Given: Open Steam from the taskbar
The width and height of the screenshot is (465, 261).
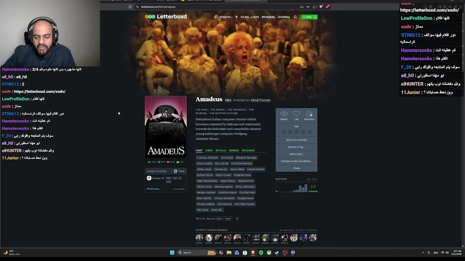Looking at the screenshot, I should click(277, 253).
